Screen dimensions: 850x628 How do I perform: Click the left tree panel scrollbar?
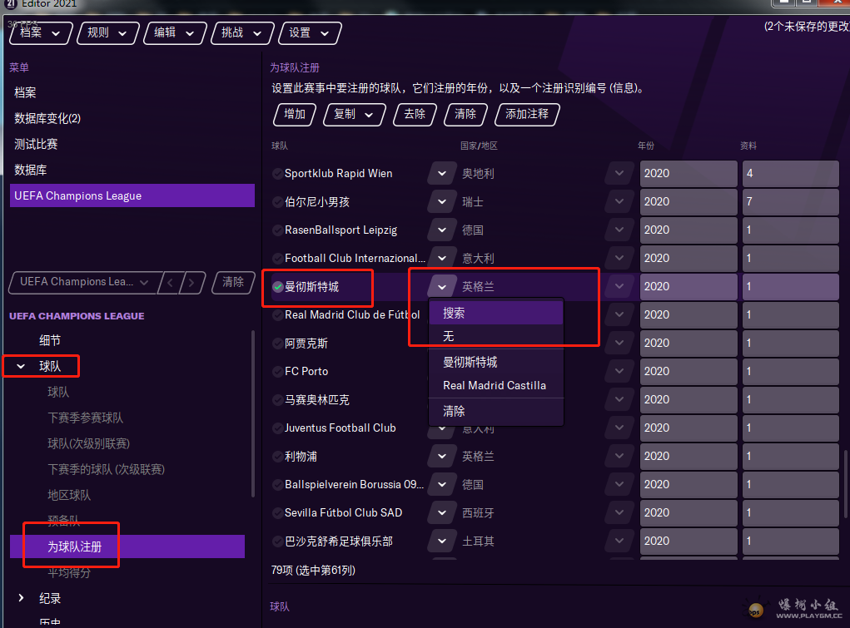pos(252,414)
